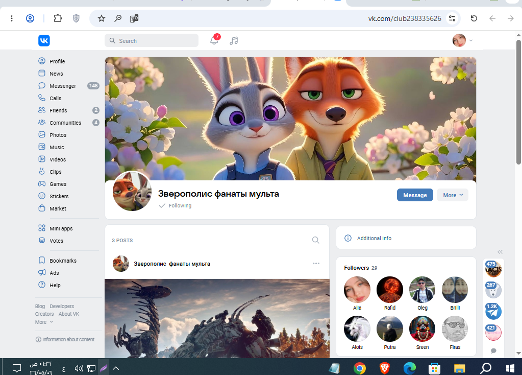
Task: Open the Additional info link
Action: [x=374, y=238]
